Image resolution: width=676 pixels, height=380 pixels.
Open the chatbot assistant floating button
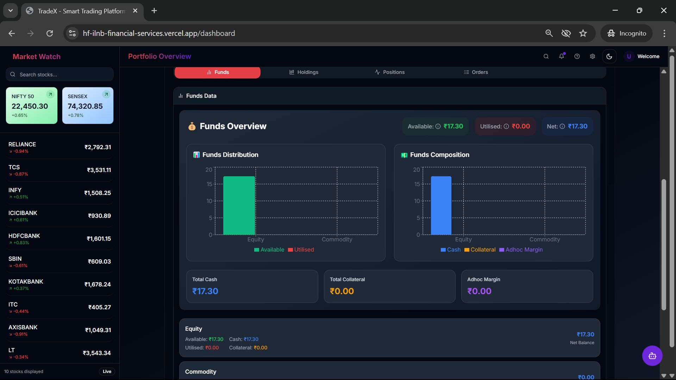(x=652, y=356)
